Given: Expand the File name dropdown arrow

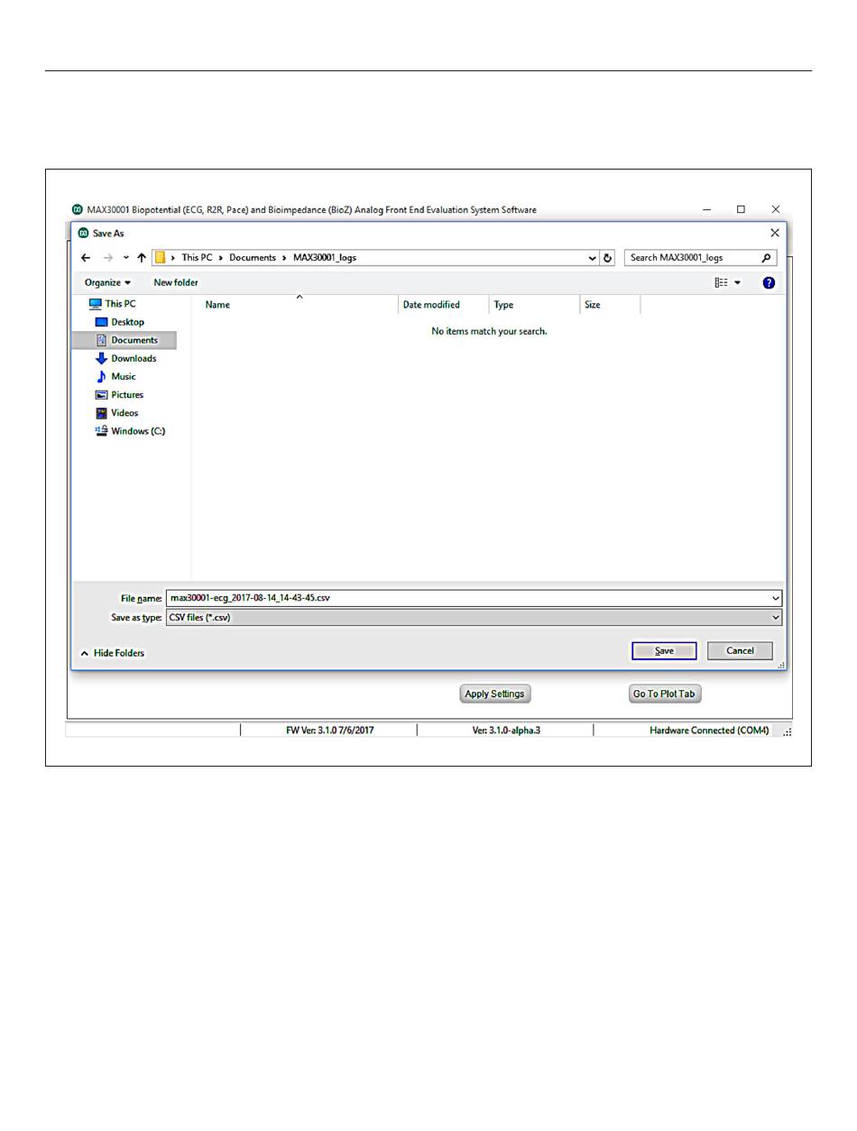Looking at the screenshot, I should 776,598.
